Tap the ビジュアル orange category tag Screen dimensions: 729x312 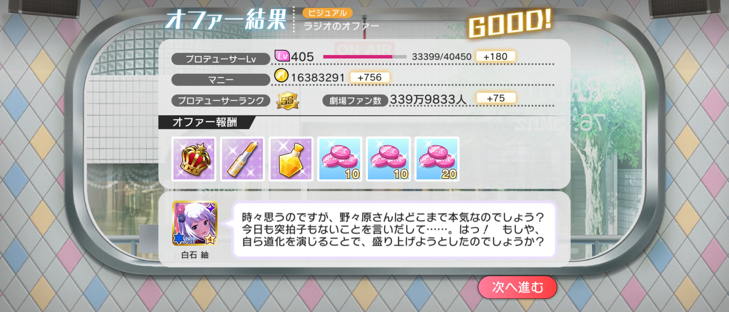tap(327, 13)
